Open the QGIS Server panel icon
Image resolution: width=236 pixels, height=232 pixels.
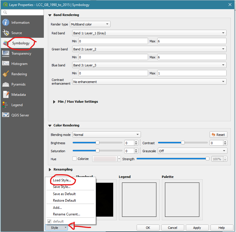point(6,115)
